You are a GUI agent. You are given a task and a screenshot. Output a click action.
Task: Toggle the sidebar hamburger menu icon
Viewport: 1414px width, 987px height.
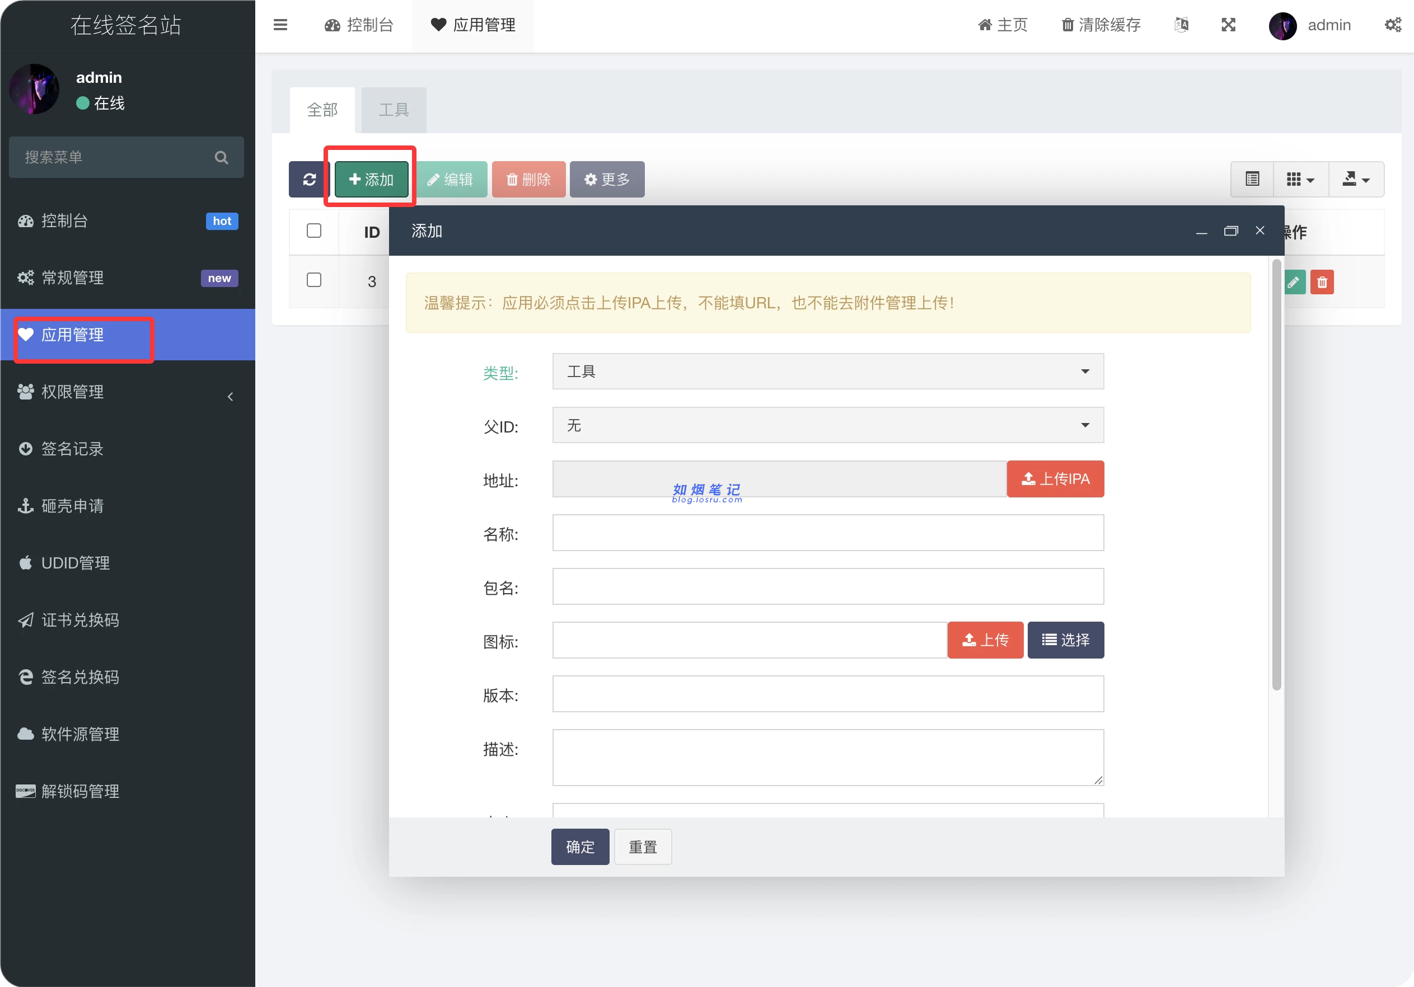[280, 25]
